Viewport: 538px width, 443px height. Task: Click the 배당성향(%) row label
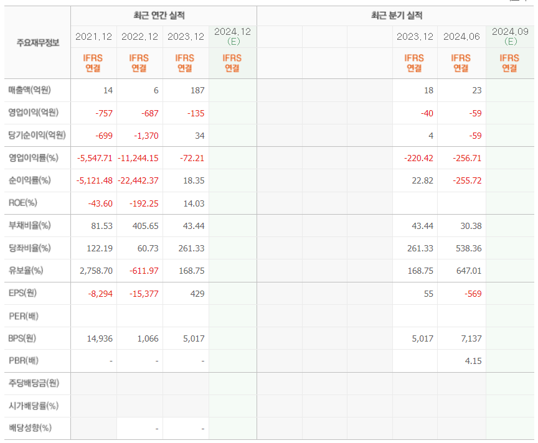pyautogui.click(x=30, y=428)
